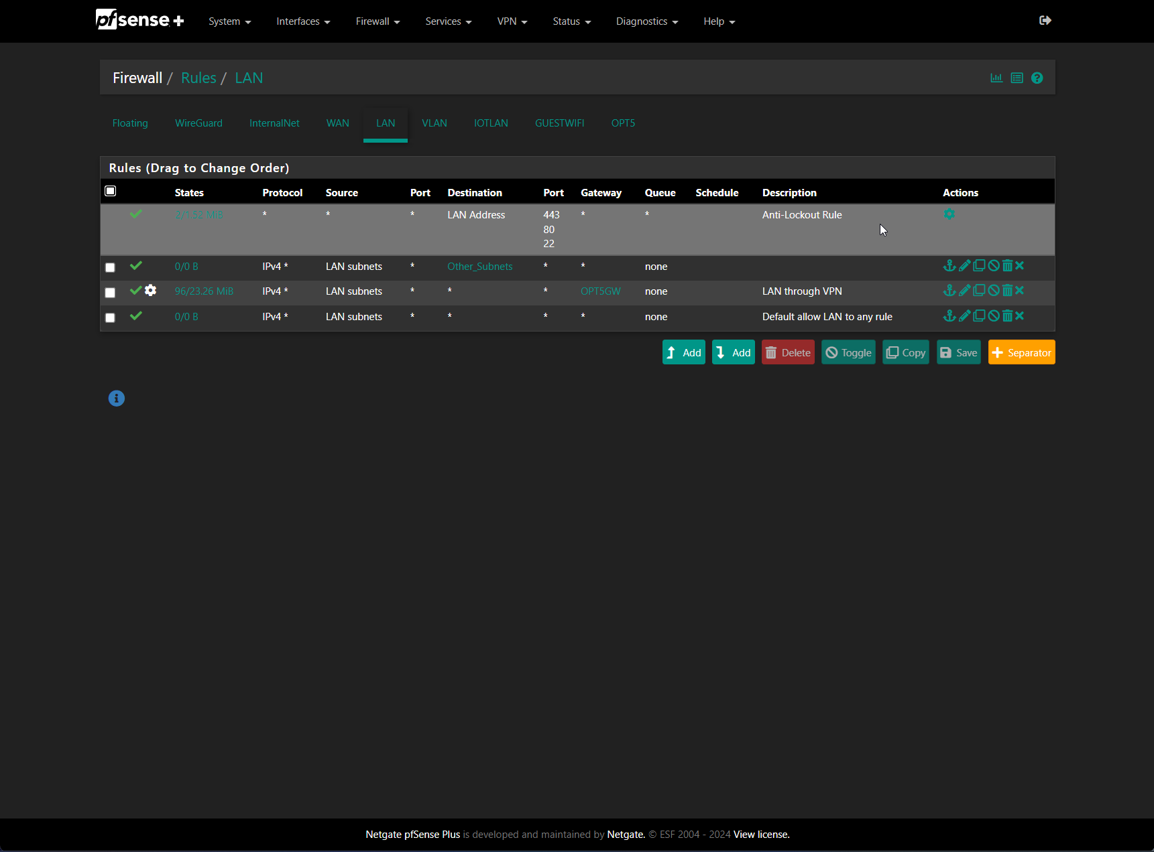Screen dimensions: 1154x852
Task: Add rule to top of list
Action: click(x=684, y=352)
